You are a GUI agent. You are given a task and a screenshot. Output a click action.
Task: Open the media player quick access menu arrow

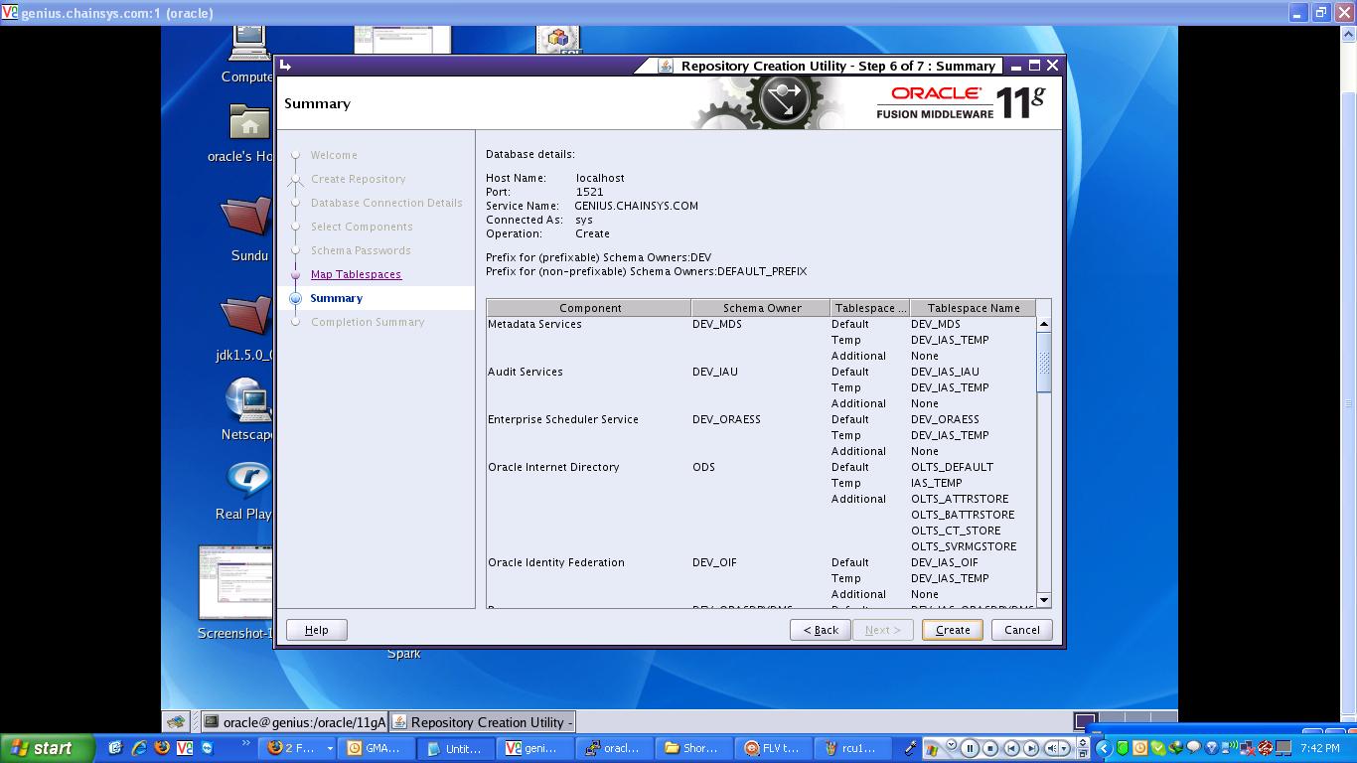pos(952,744)
